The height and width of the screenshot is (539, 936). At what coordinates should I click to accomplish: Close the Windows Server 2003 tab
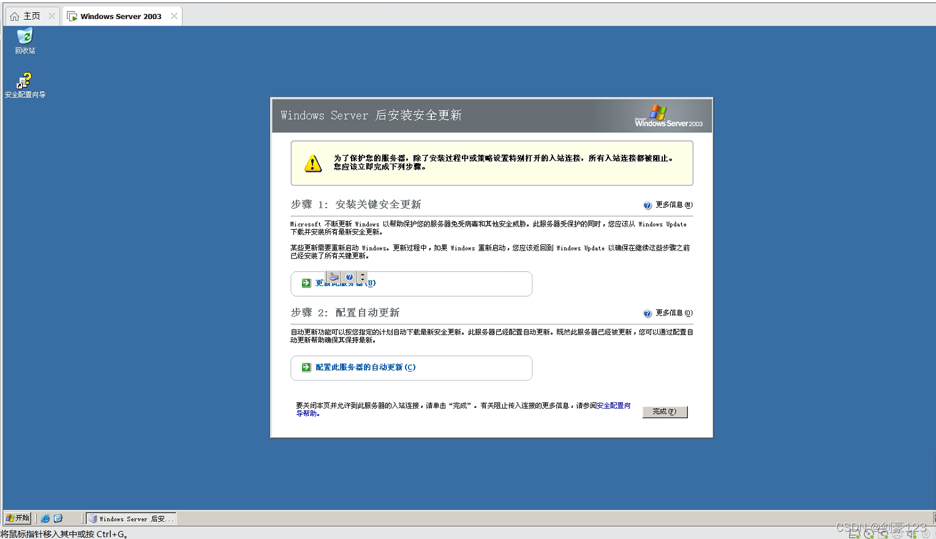[174, 16]
